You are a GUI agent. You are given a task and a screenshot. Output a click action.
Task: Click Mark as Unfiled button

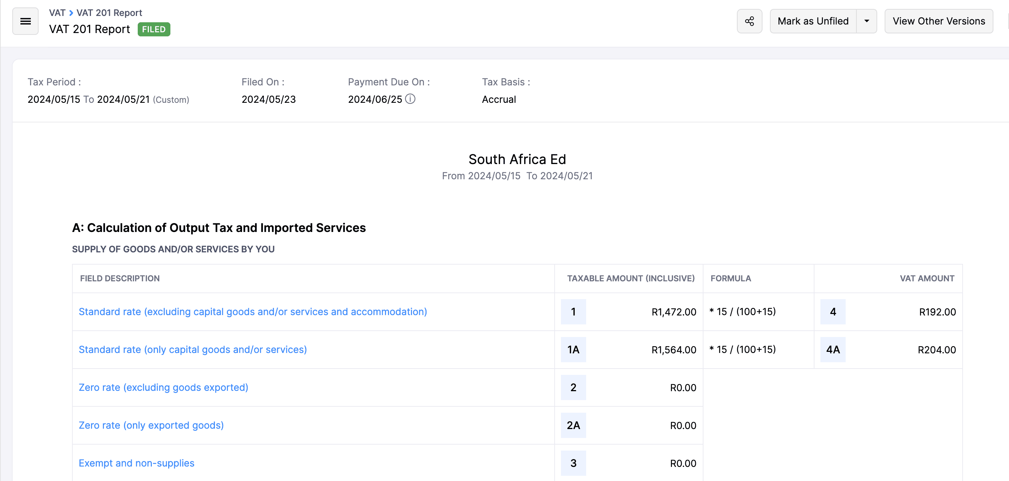(x=813, y=21)
